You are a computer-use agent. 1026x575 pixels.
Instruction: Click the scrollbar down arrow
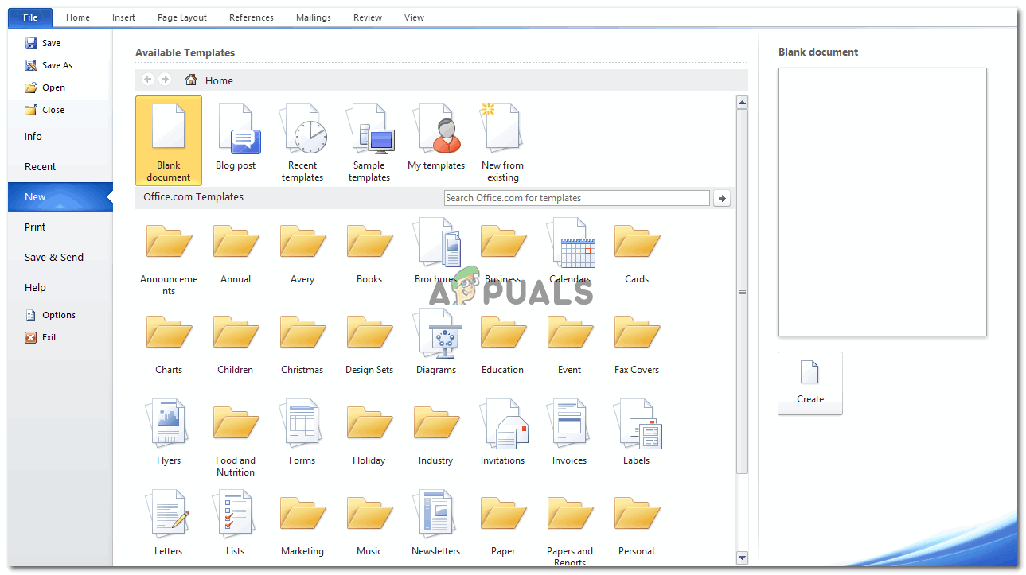click(742, 558)
